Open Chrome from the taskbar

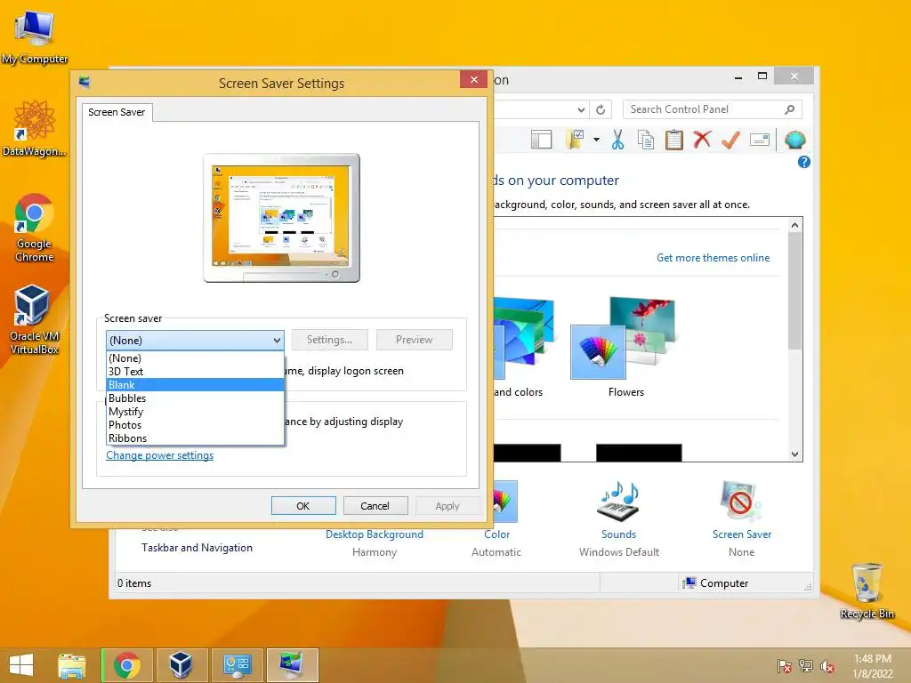(126, 665)
